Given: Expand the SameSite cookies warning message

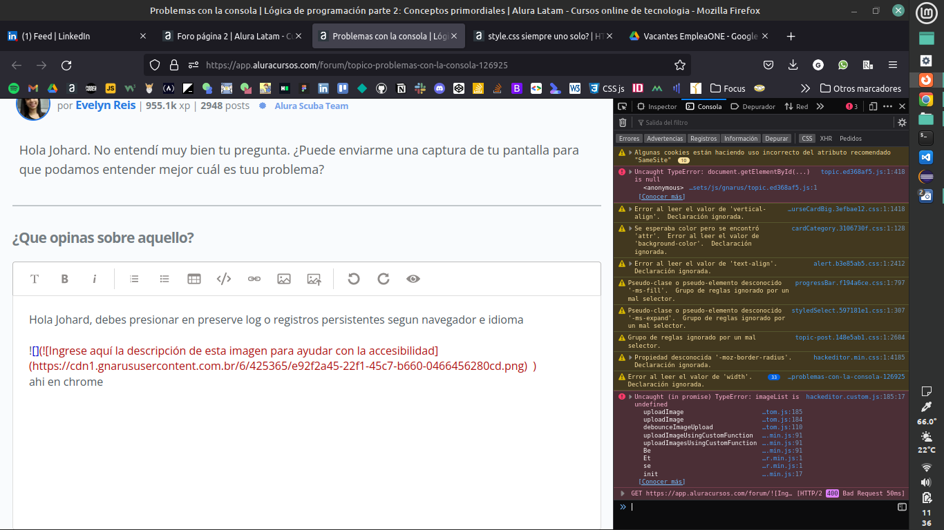Looking at the screenshot, I should click(x=630, y=153).
